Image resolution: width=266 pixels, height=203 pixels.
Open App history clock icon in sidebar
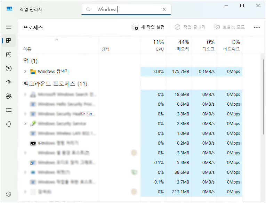9,68
